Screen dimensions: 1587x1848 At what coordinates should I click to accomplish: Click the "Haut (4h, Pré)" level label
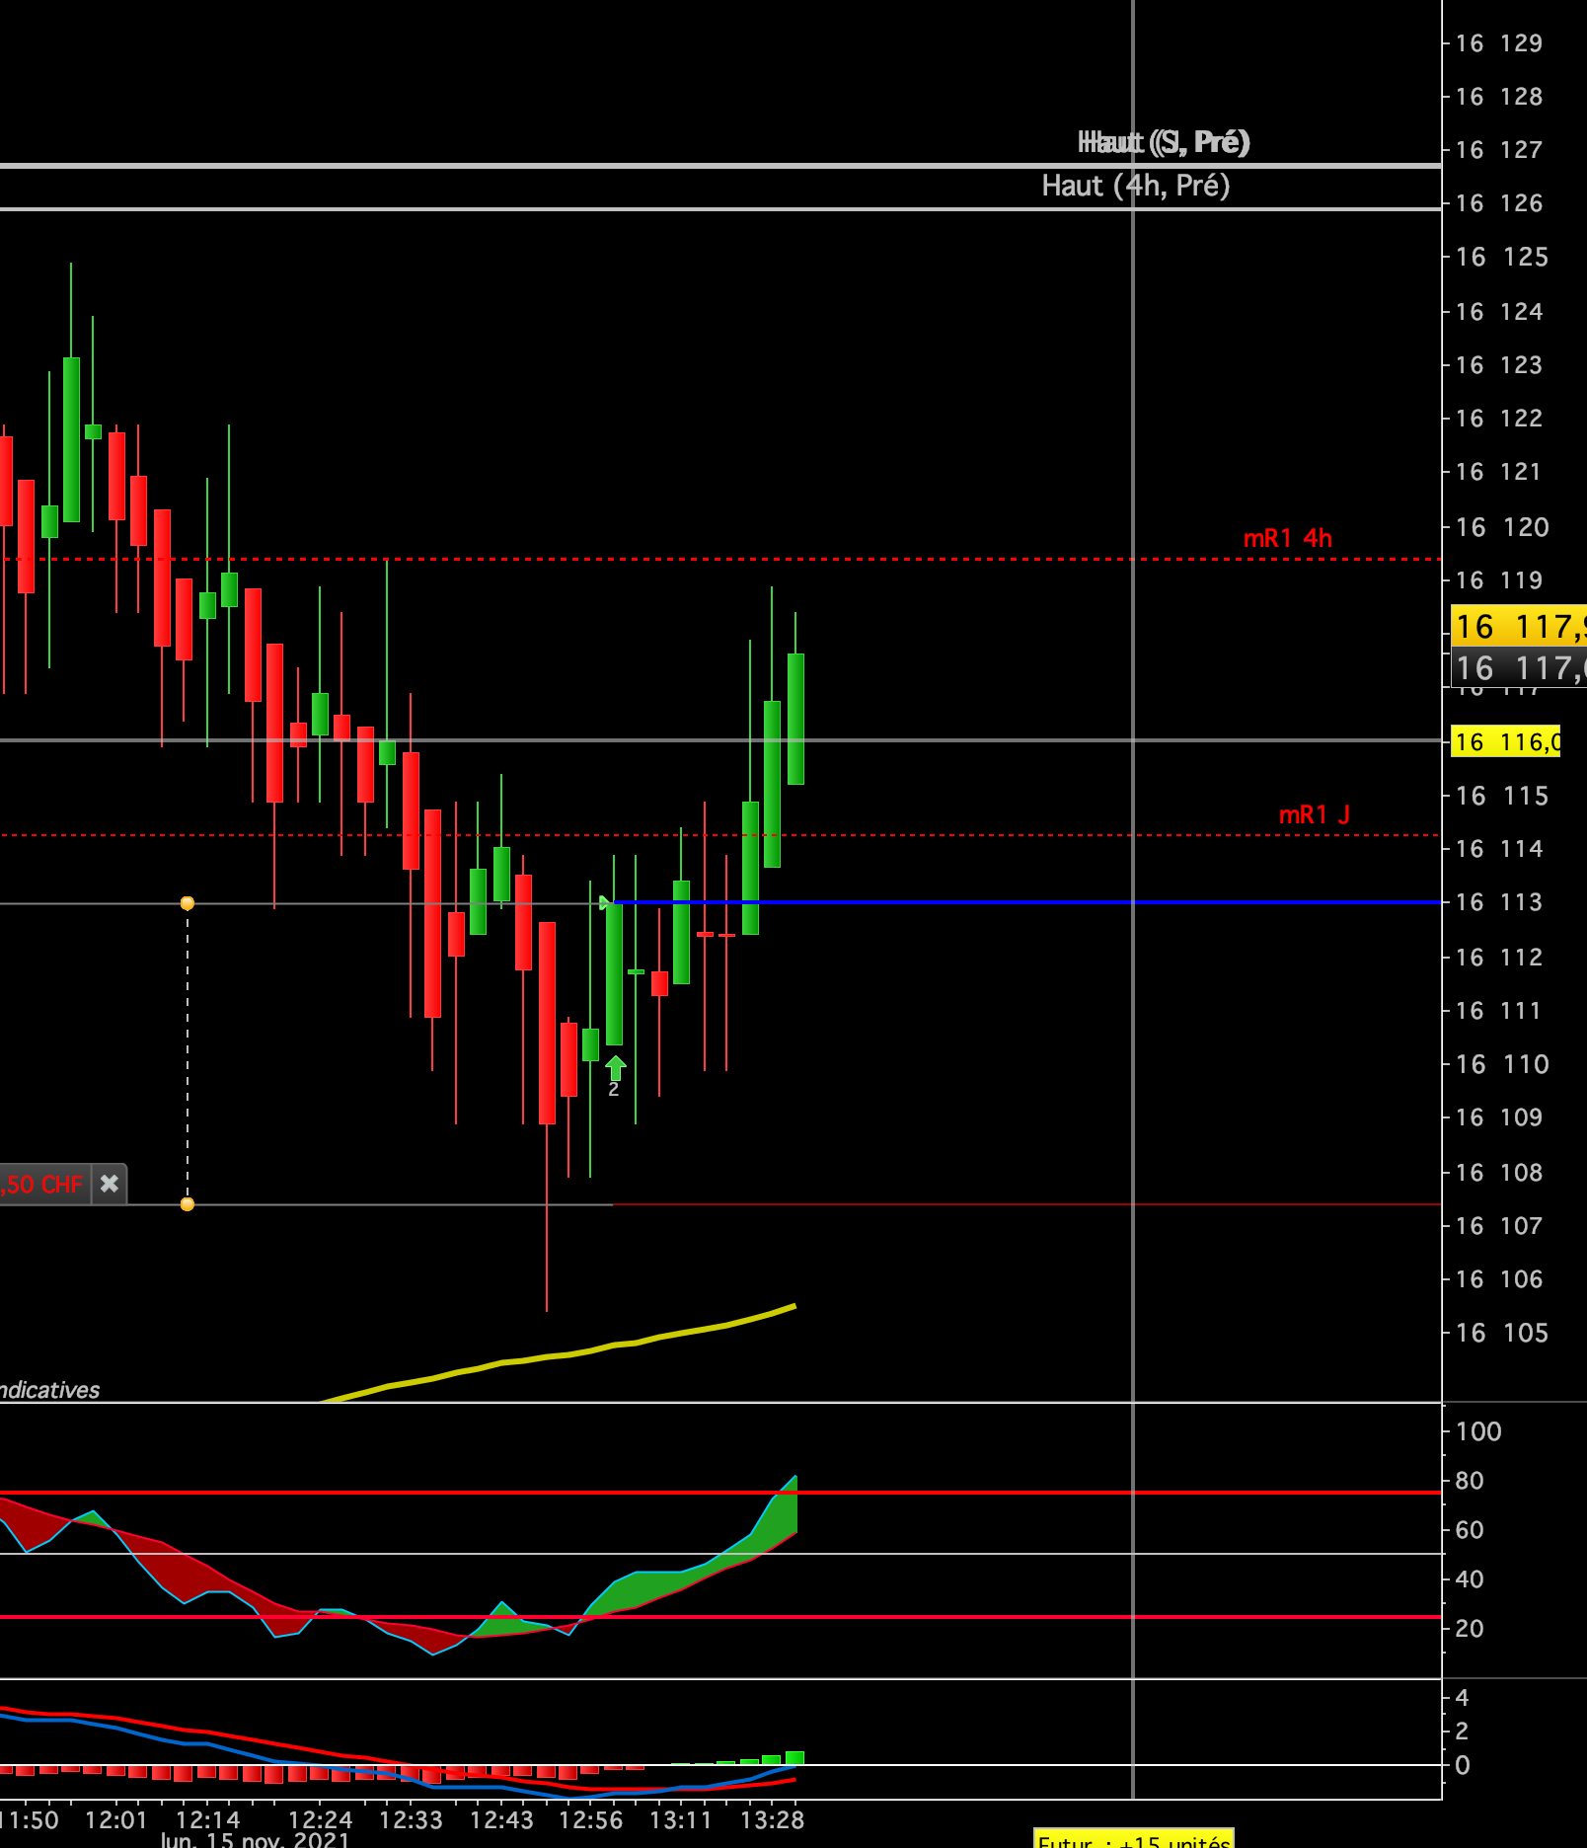click(x=1136, y=186)
